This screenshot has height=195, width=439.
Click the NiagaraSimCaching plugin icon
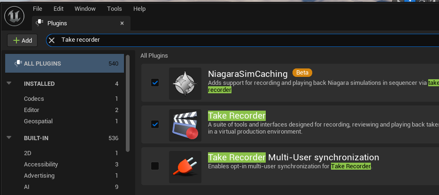(185, 83)
